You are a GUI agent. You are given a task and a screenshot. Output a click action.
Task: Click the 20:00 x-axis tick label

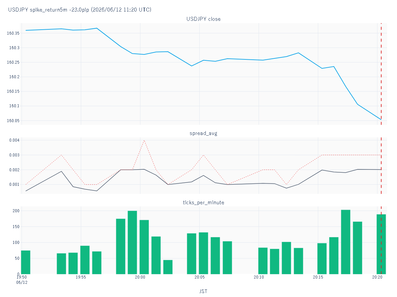tap(140, 278)
